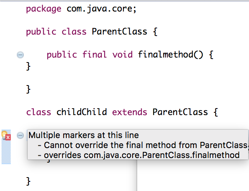Click the childChild class name
This screenshot has height=191, width=249.
82,112
